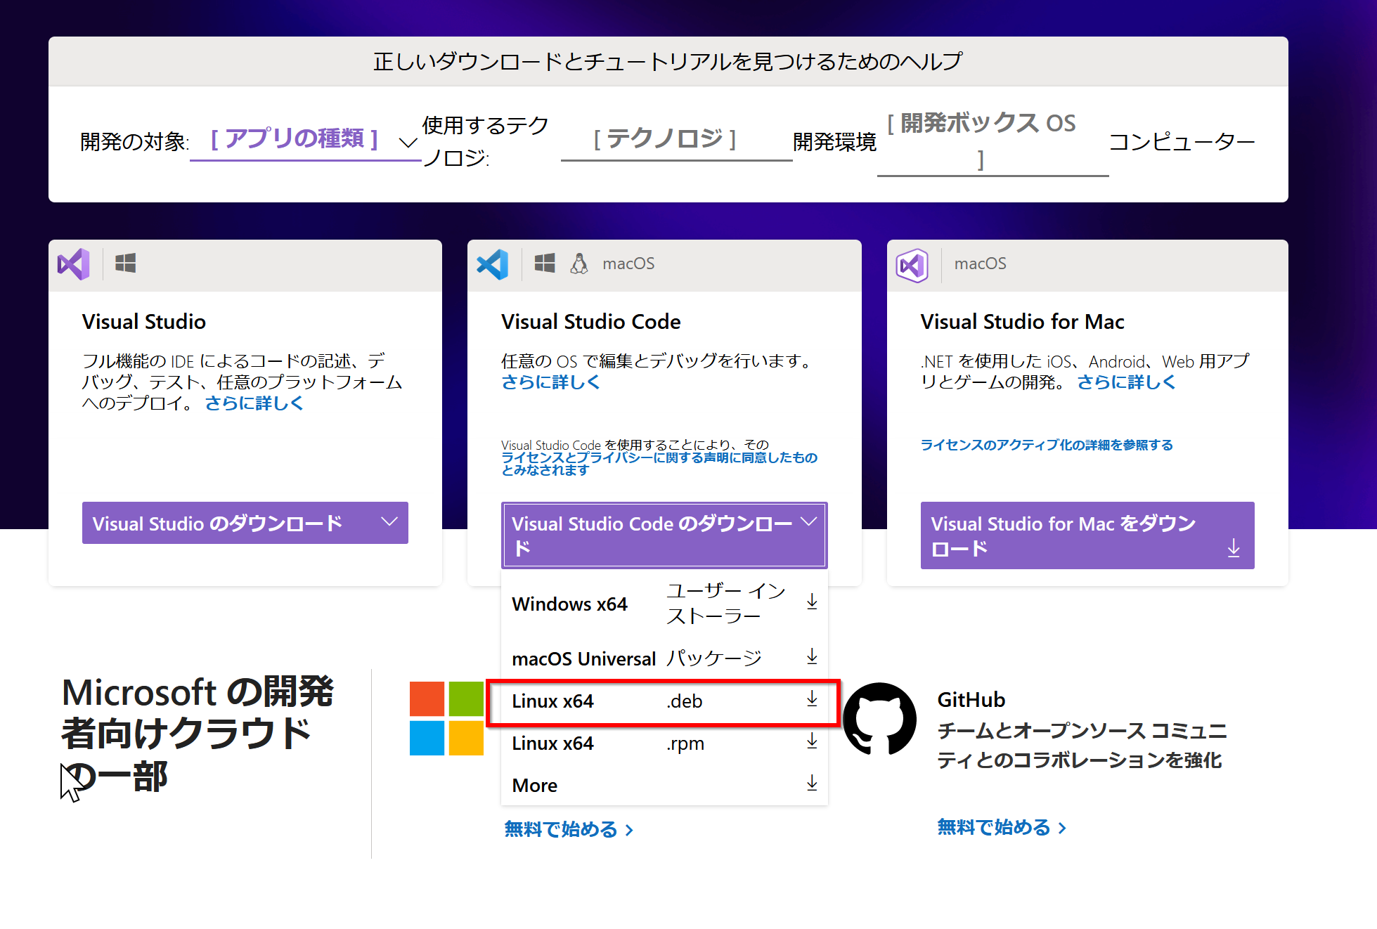Viewport: 1377px width, 929px height.
Task: Click the Microsoft four-color logo
Action: pyautogui.click(x=446, y=718)
